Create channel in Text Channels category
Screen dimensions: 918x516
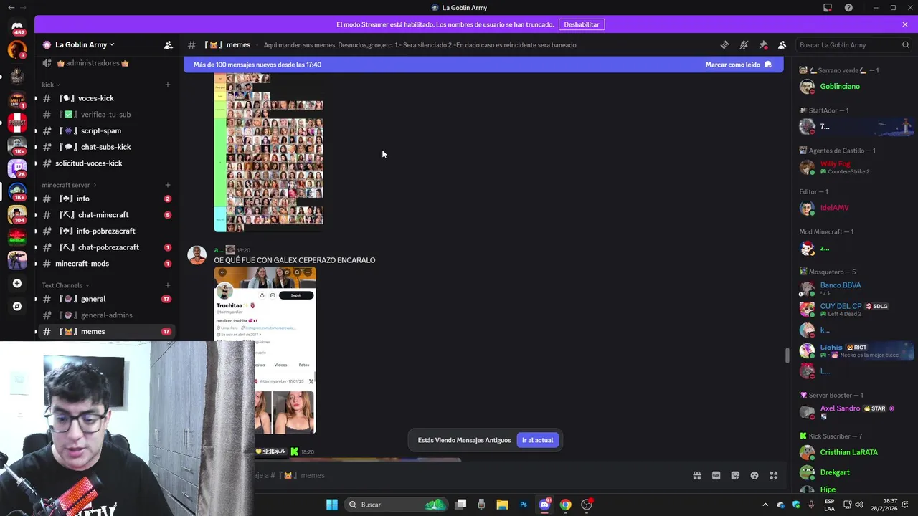tap(168, 285)
